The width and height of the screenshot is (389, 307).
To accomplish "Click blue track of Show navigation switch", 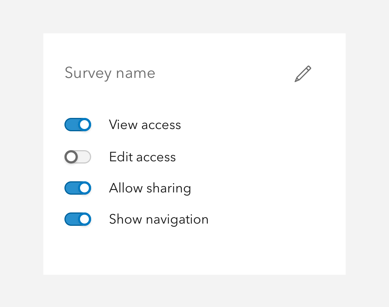I will click(72, 219).
